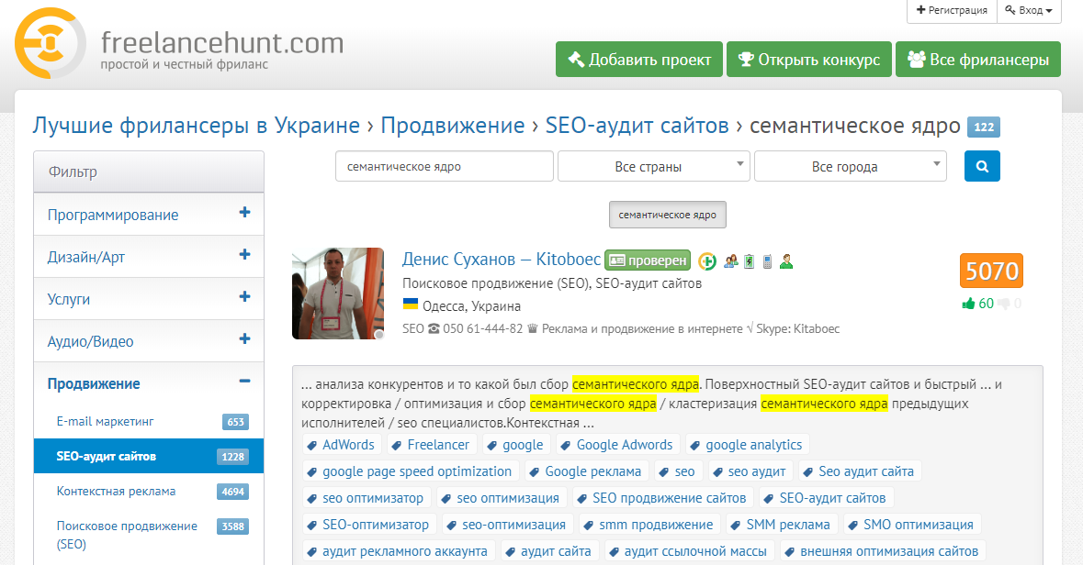Image resolution: width=1083 pixels, height=565 pixels.
Task: Click the аудит ссылочной массы tag
Action: pyautogui.click(x=689, y=551)
